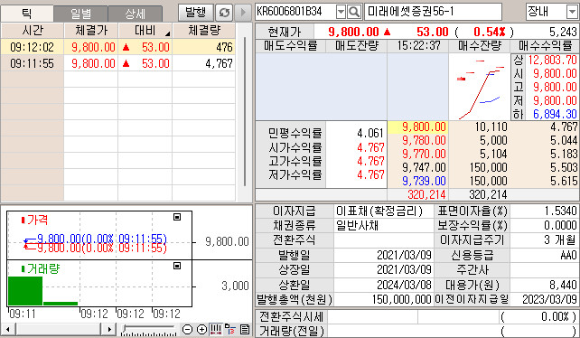Click the gray play arrow next to refresh

243,13
